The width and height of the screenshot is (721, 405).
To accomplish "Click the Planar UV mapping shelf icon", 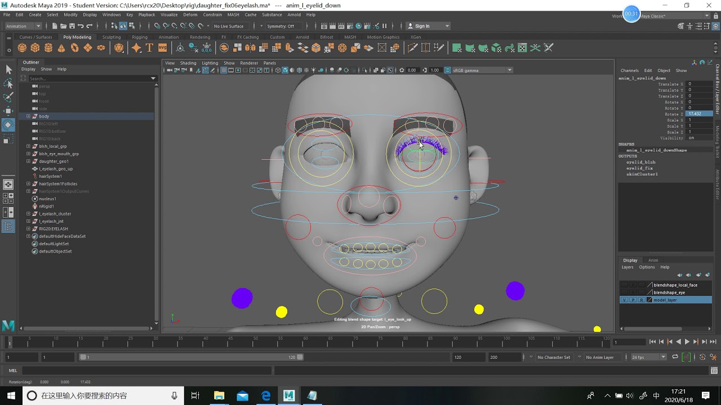I will 457,48.
